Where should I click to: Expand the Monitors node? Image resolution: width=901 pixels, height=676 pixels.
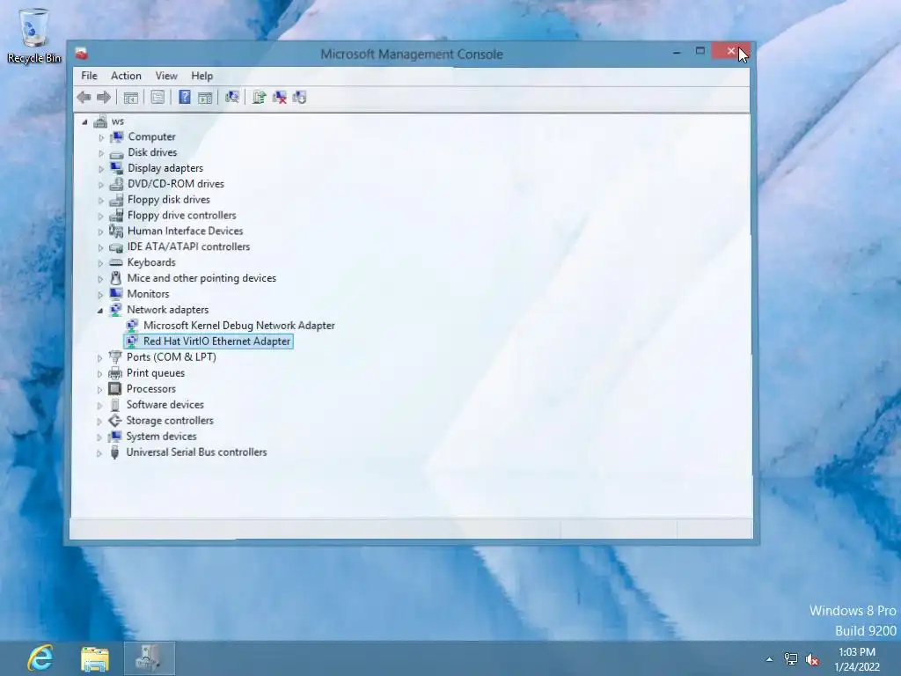(100, 294)
